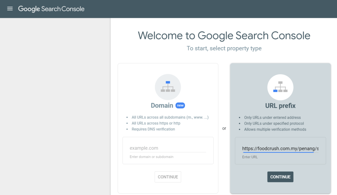Click the "Enter URL" helper label
The height and width of the screenshot is (195, 337).
(250, 157)
